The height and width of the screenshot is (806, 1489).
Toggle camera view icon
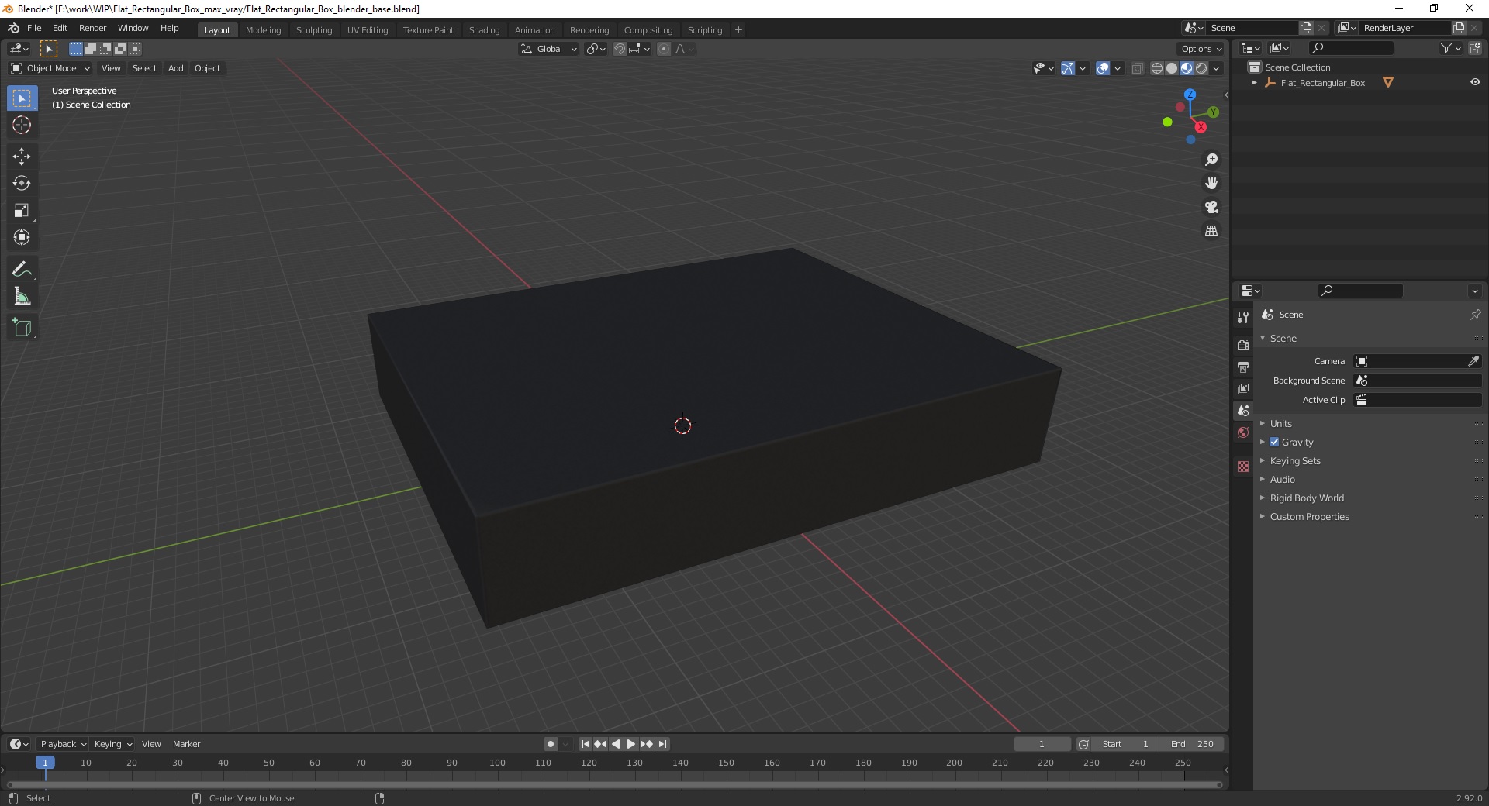1211,207
